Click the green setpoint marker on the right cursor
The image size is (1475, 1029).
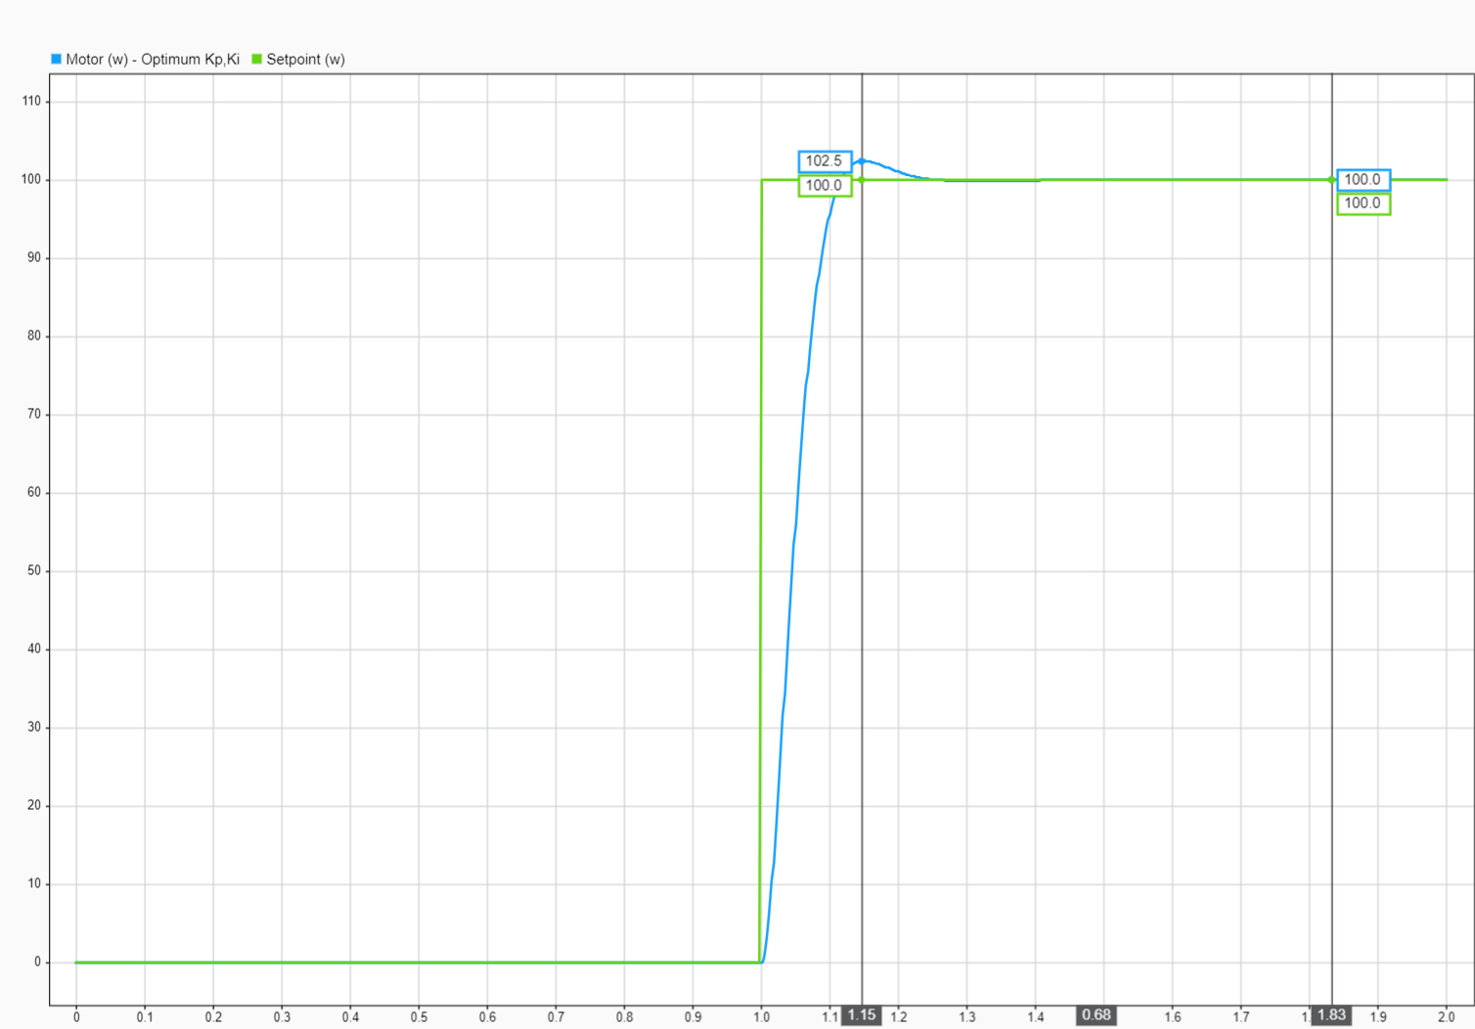pos(1331,180)
